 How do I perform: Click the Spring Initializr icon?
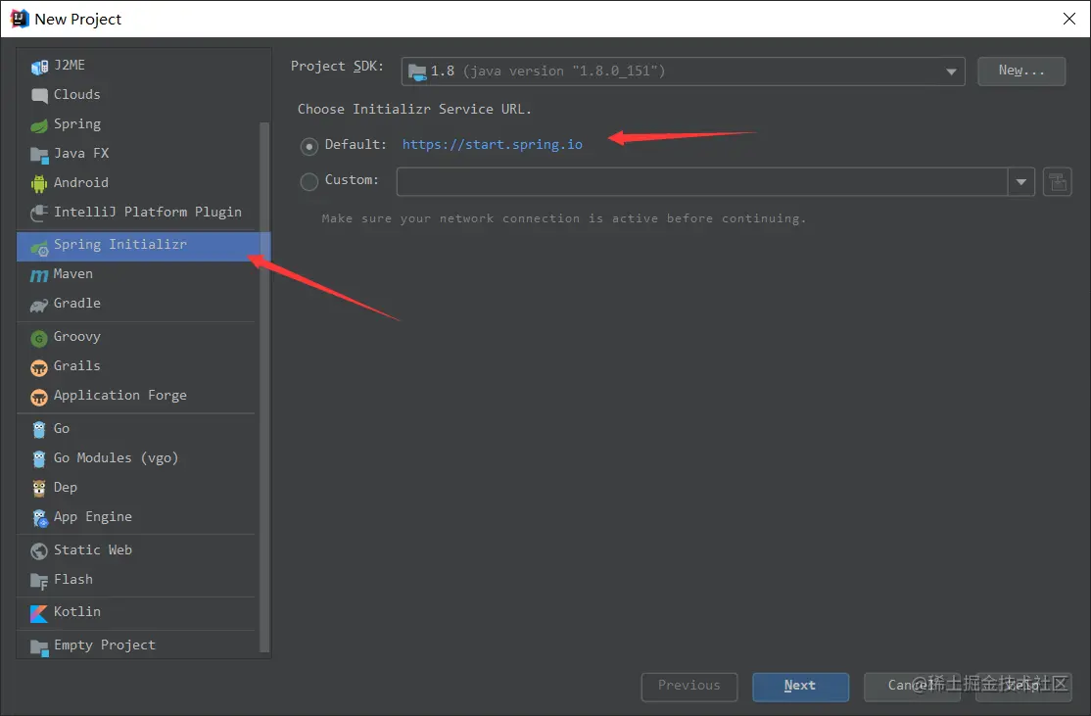39,247
